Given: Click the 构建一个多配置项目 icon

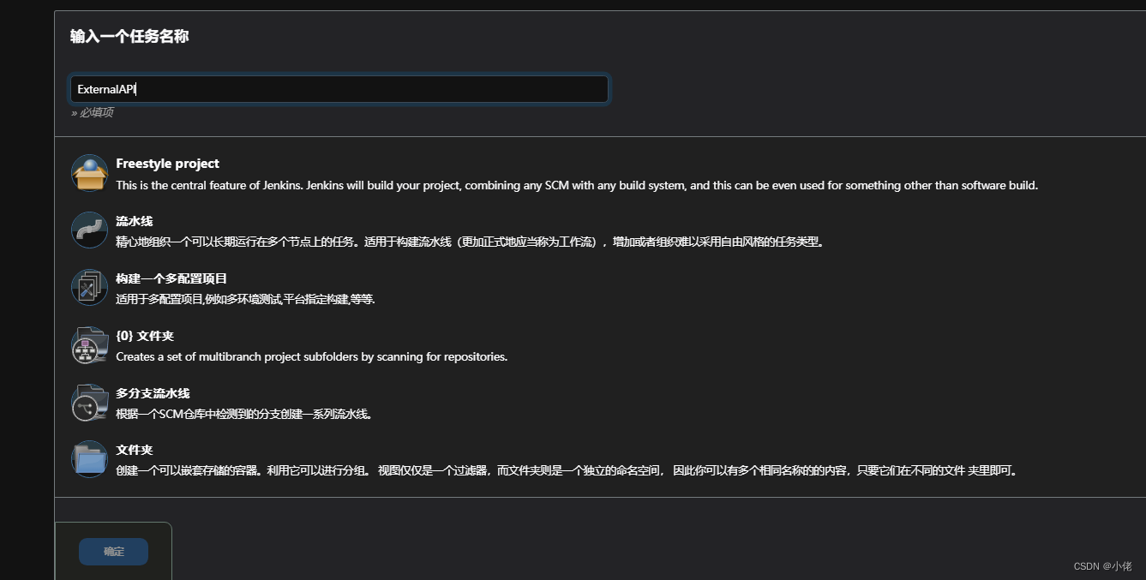Looking at the screenshot, I should coord(89,287).
